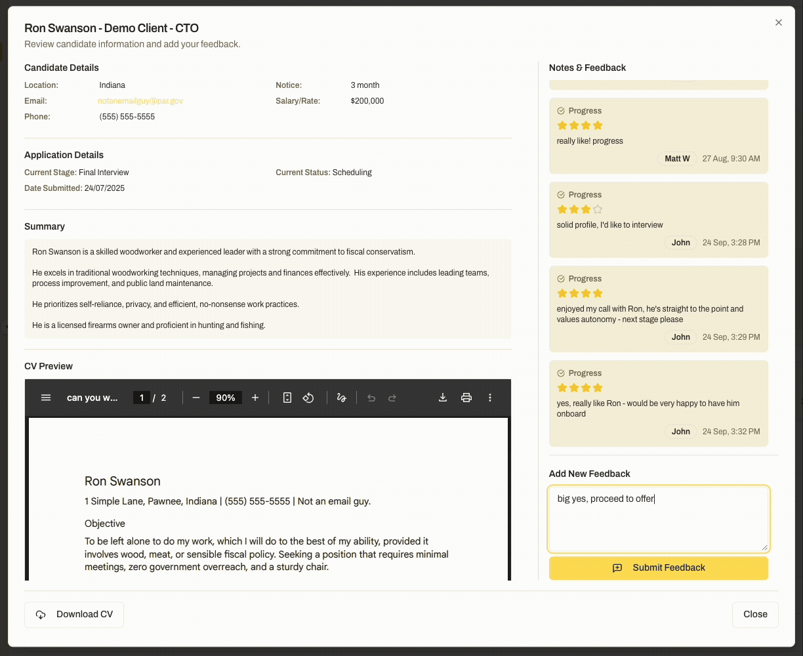Click the Redo icon in the PDF toolbar

pyautogui.click(x=392, y=398)
